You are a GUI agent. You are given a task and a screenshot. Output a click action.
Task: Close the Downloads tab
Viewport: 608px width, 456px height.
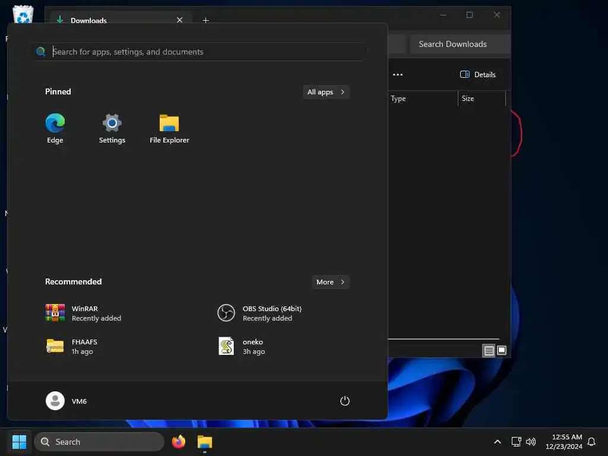pyautogui.click(x=179, y=20)
